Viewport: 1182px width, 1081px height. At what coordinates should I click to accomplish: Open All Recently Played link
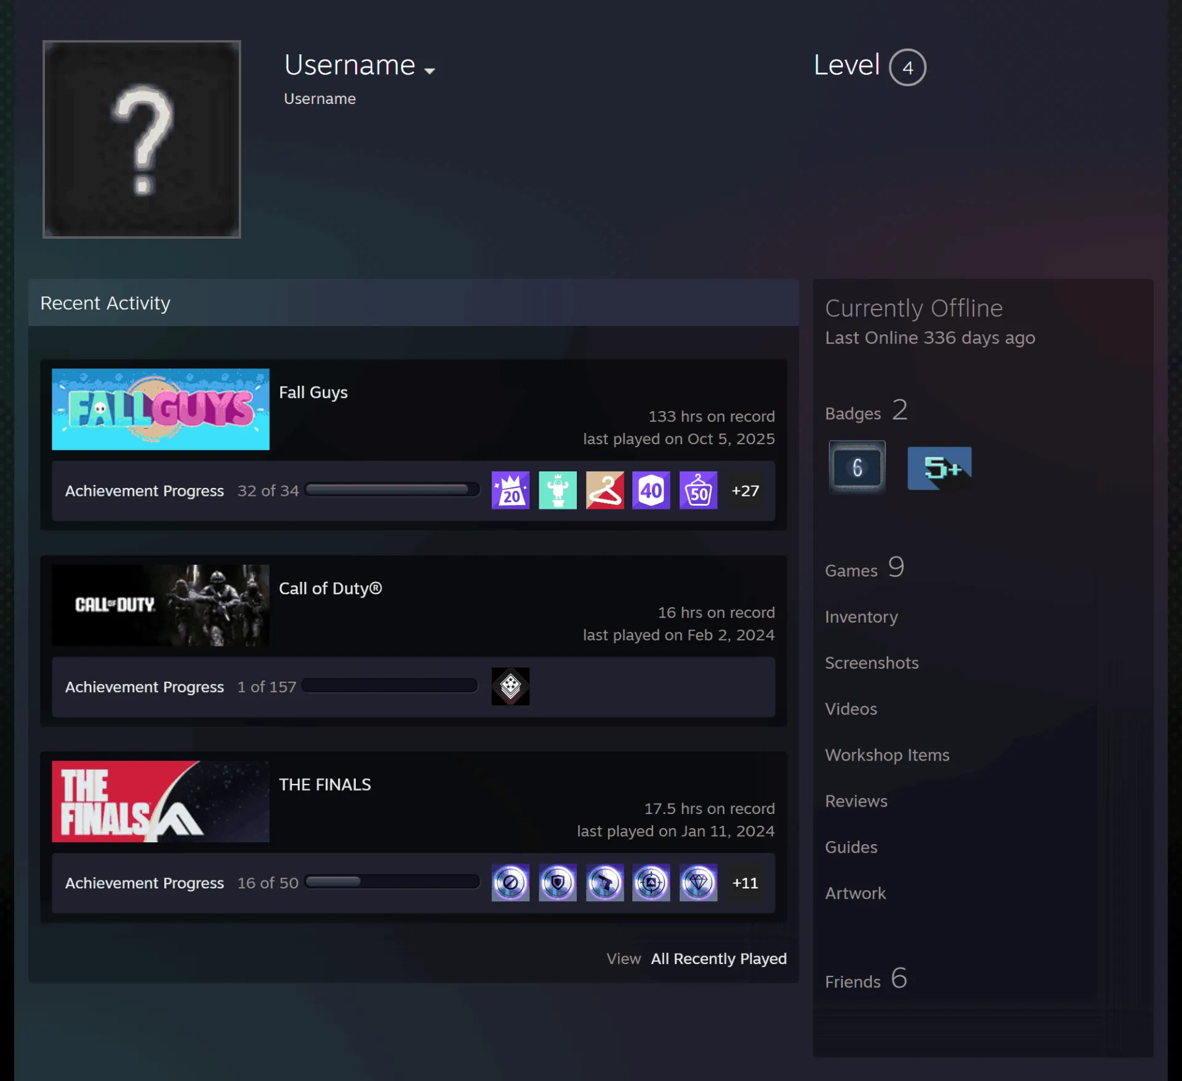click(719, 959)
